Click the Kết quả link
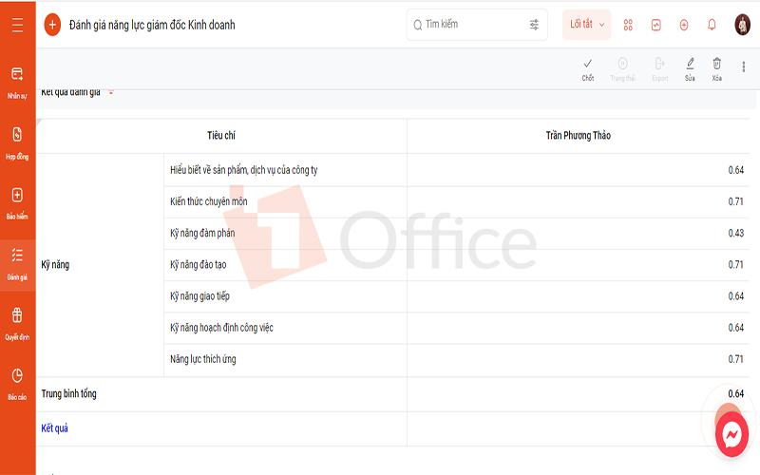 click(54, 428)
